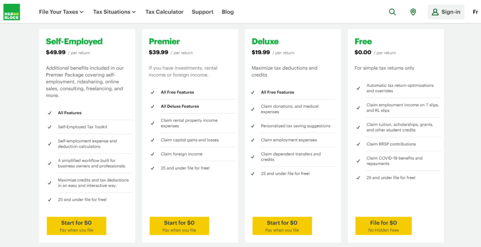The image size is (481, 247).
Task: Start the Premier plan for $0
Action: tap(179, 225)
